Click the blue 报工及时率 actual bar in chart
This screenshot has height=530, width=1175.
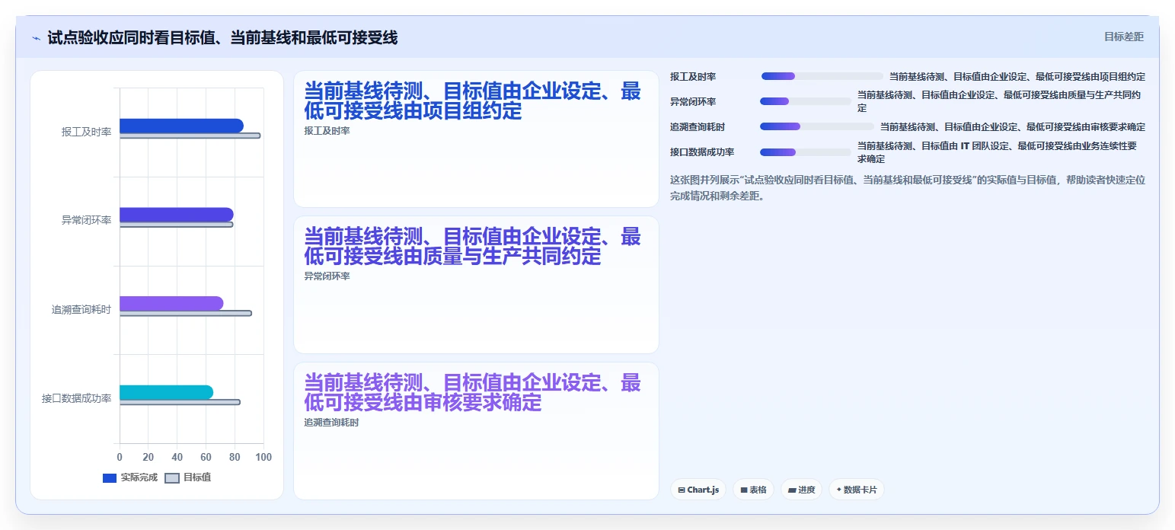tap(181, 126)
